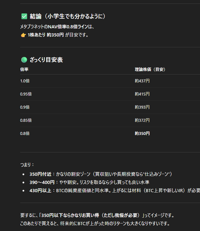
Task: Click the cell 1.0倍
Action: [25, 81]
